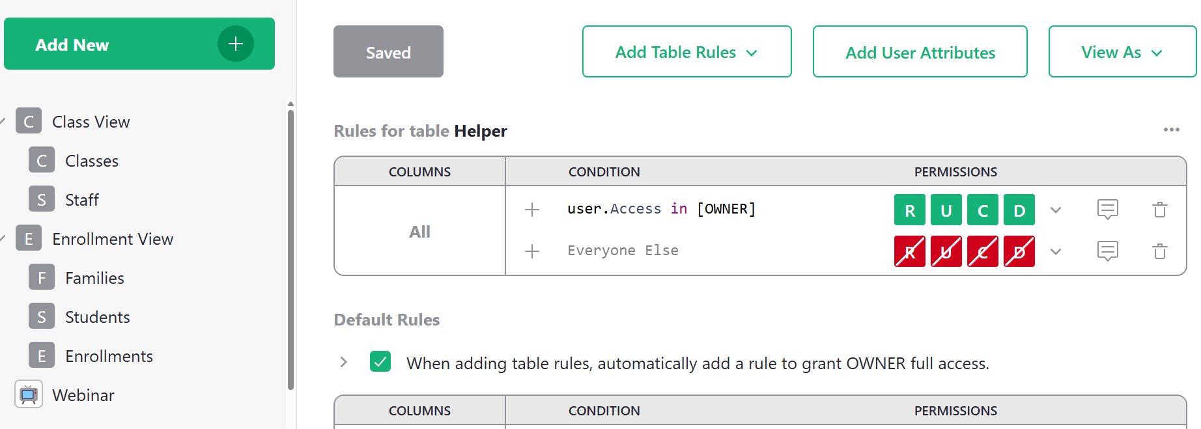Click the Everyone Else condition field
Viewport: 1201px width, 429px height.
tap(623, 251)
